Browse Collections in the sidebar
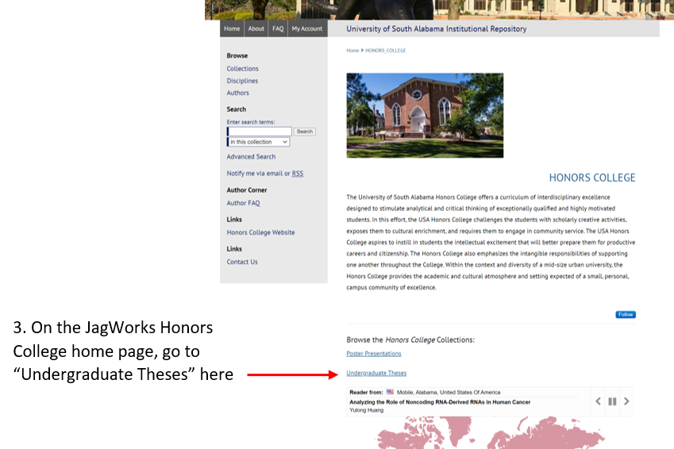This screenshot has height=449, width=674. click(242, 69)
